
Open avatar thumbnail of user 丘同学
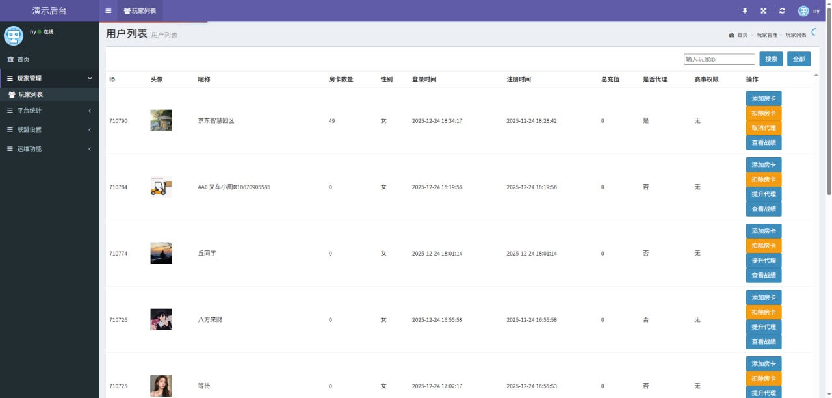tap(161, 253)
